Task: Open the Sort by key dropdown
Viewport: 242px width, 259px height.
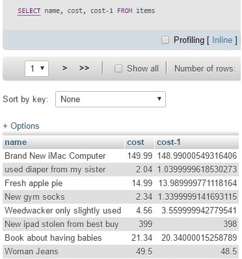Action: (111, 99)
